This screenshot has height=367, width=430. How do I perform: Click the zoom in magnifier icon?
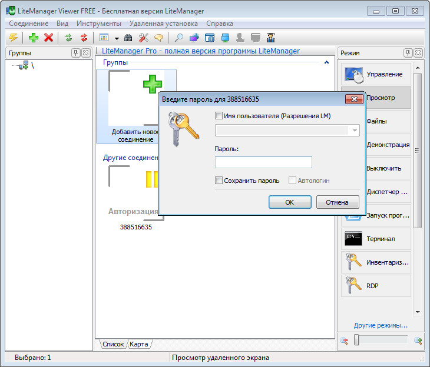click(x=418, y=341)
